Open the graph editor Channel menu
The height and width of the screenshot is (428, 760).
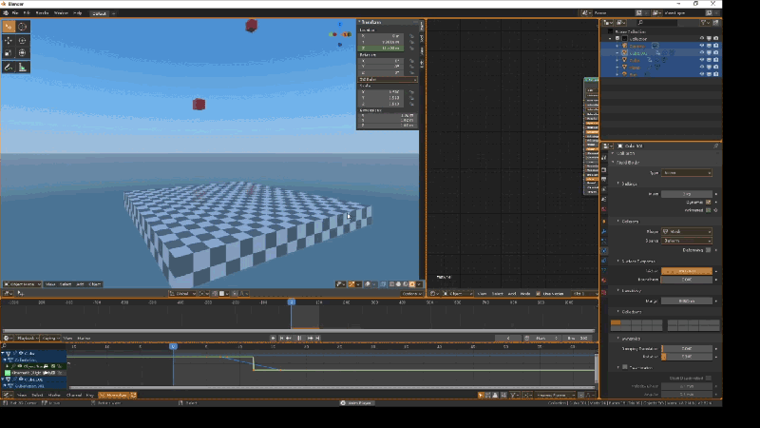74,396
